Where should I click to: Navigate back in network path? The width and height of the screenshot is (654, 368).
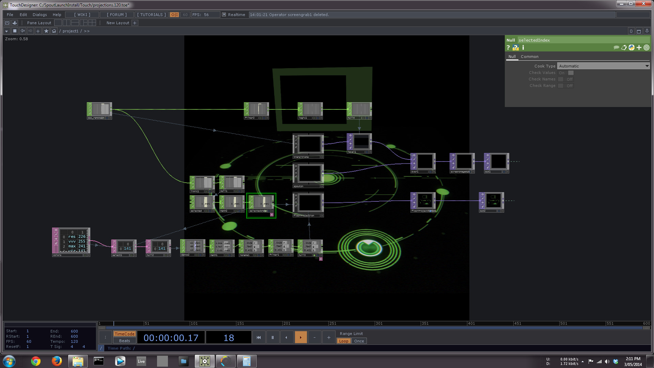[22, 31]
